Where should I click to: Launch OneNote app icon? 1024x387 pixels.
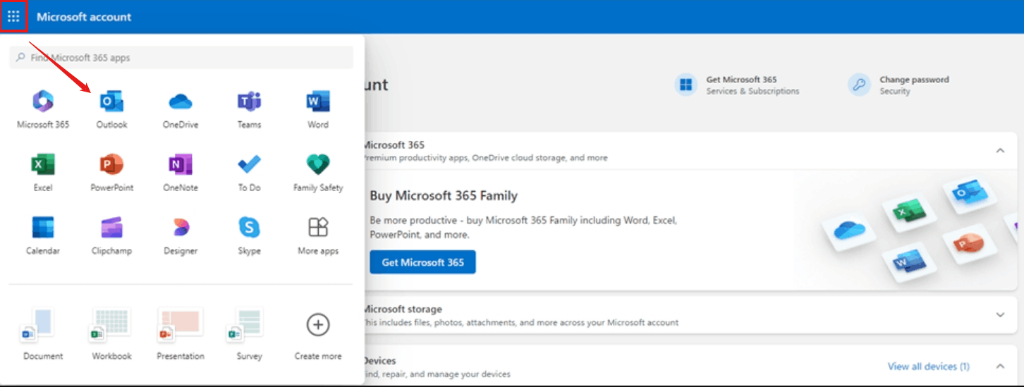(181, 165)
